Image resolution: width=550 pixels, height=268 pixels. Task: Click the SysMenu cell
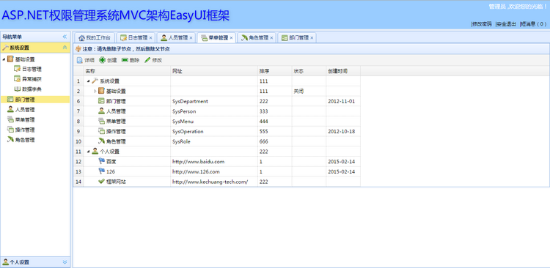[214, 122]
